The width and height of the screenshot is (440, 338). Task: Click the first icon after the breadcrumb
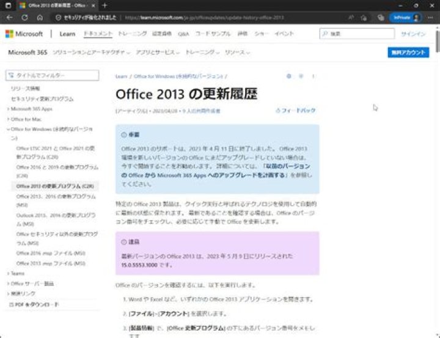pyautogui.click(x=288, y=76)
